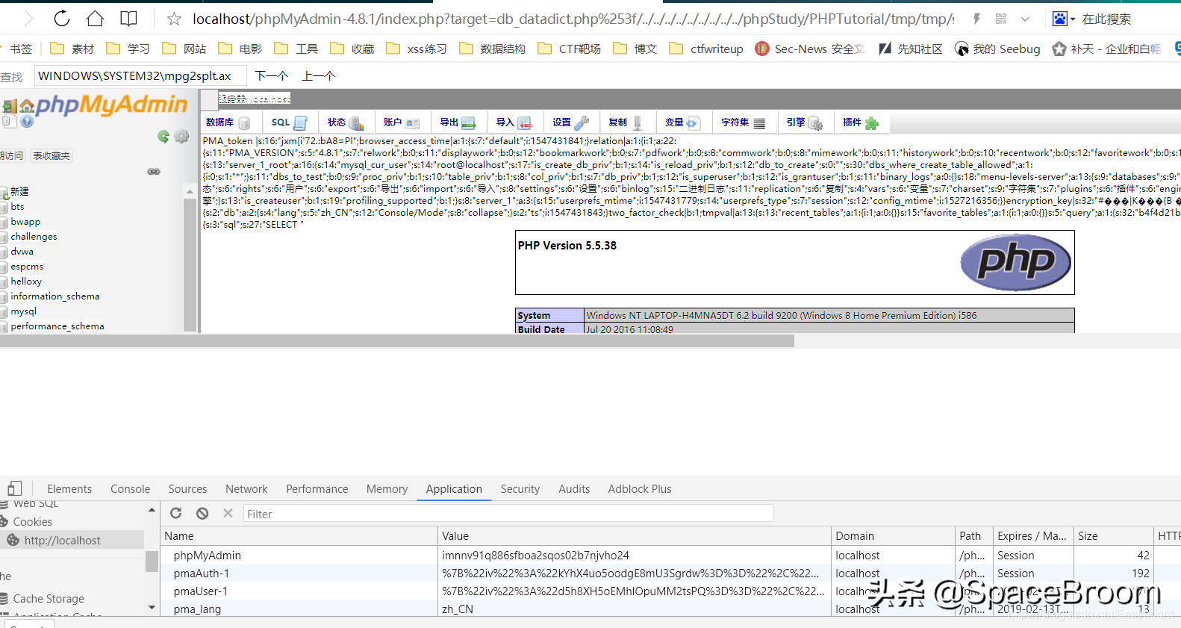
Task: Open the CTF靶场 bookmark folder
Action: click(570, 49)
